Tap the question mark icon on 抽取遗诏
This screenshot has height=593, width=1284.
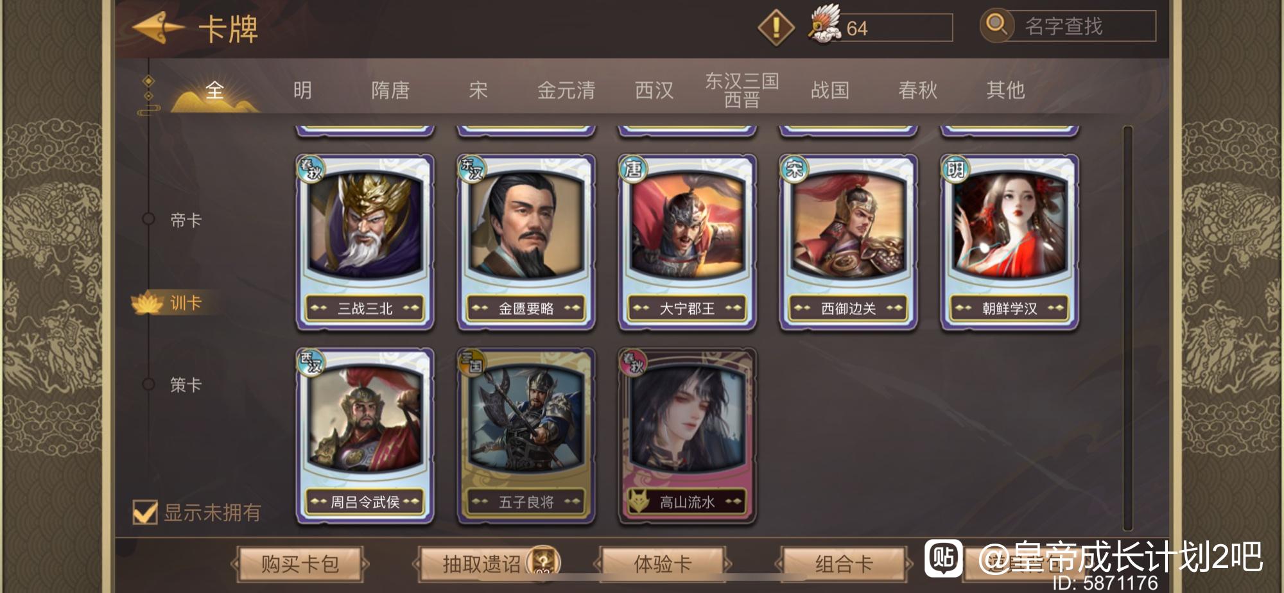(543, 561)
